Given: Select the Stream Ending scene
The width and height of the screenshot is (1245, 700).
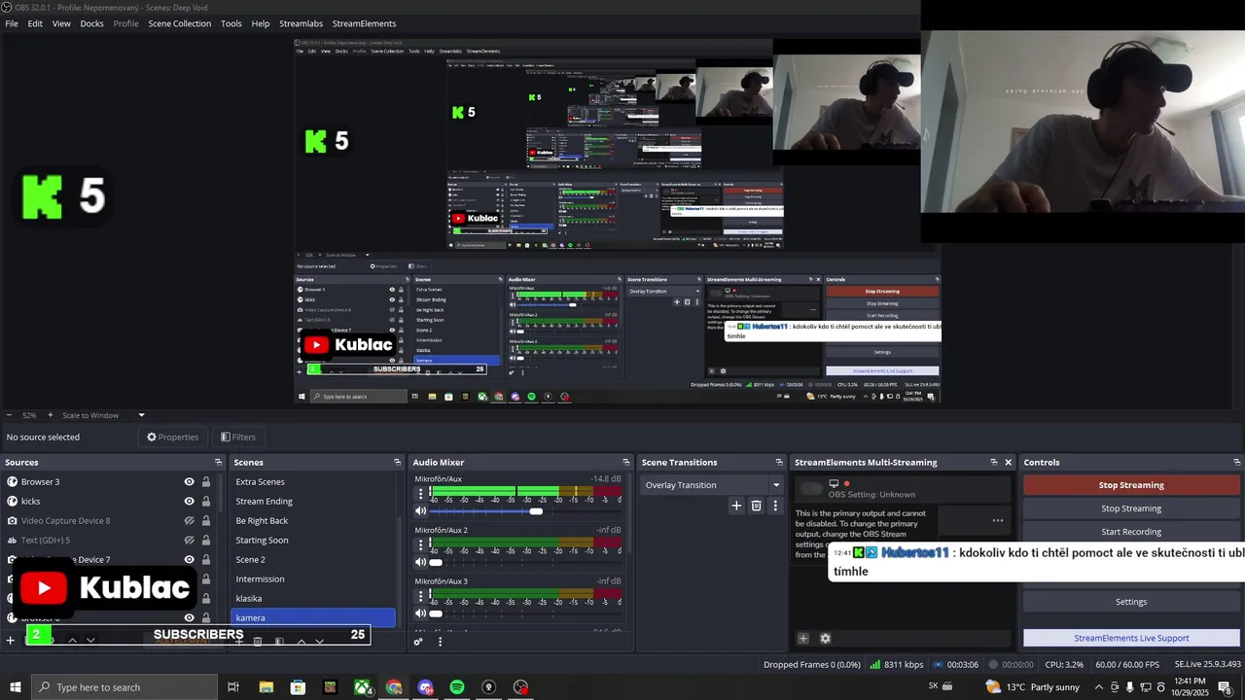Looking at the screenshot, I should 264,501.
